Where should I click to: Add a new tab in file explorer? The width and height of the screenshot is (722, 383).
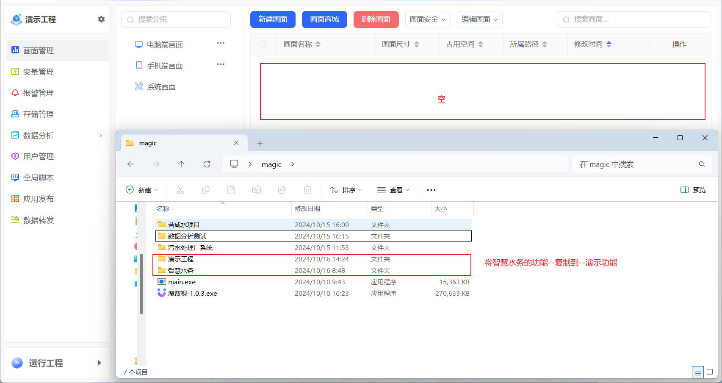[x=260, y=143]
